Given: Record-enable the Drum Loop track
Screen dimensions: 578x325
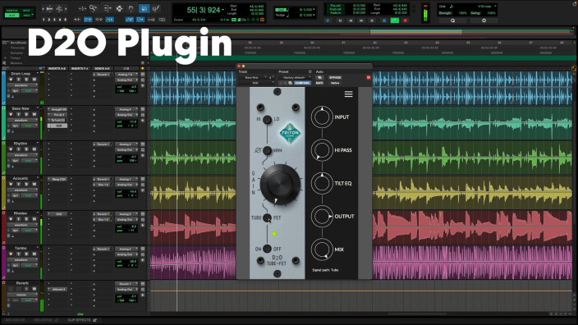Looking at the screenshot, I should pyautogui.click(x=11, y=80).
